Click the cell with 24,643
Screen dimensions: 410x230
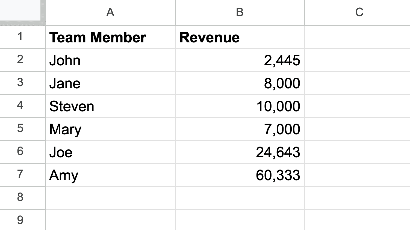(240, 152)
